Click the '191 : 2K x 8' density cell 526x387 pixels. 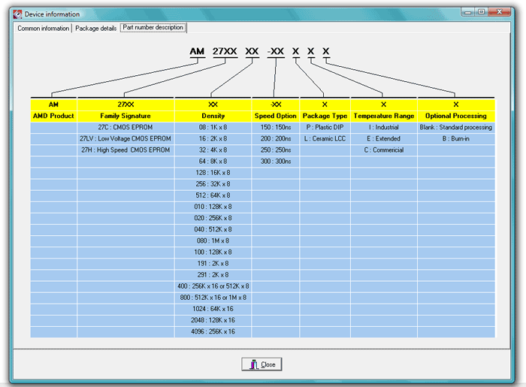(x=213, y=264)
